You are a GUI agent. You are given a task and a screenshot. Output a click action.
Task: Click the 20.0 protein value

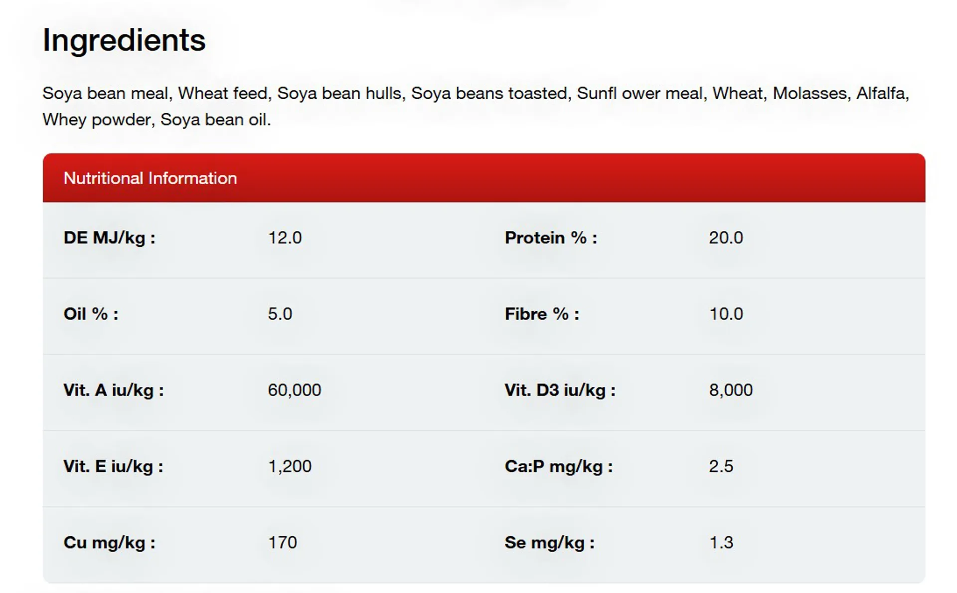[x=726, y=238]
